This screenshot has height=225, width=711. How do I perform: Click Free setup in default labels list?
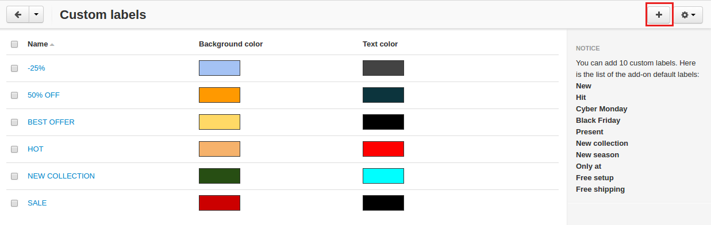pyautogui.click(x=595, y=178)
